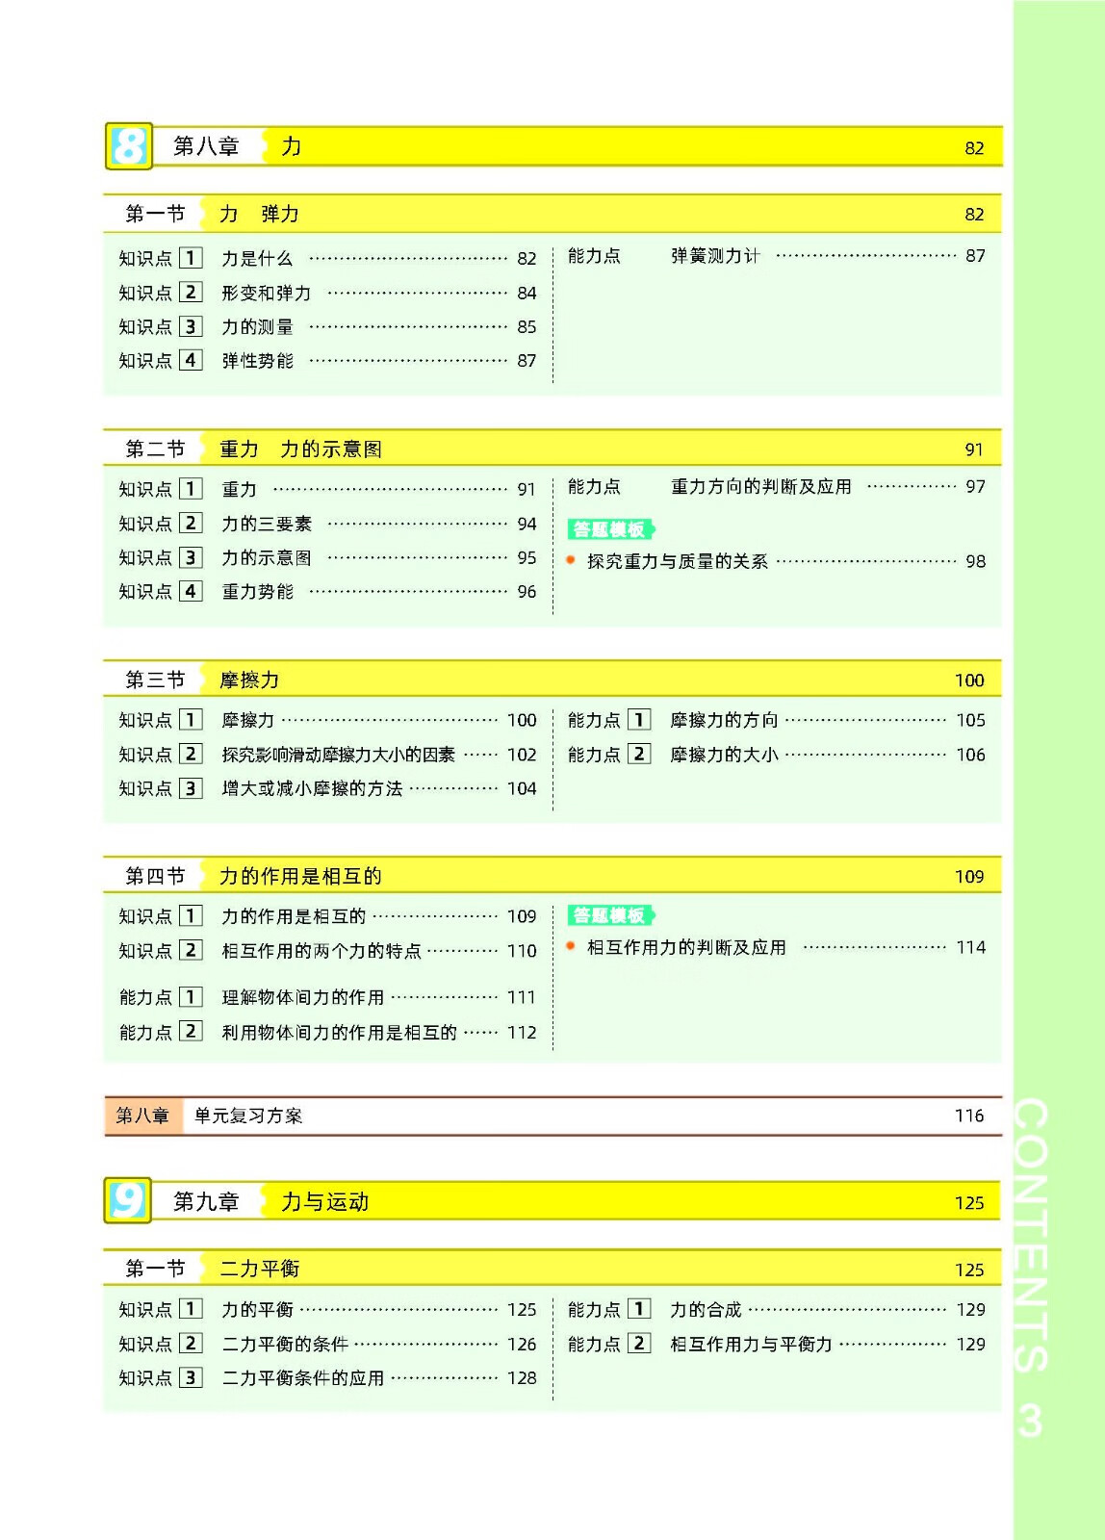Viewport: 1105px width, 1540px height.
Task: Jump to 探究影响滑动摩擦力大小的因素
Action: [338, 755]
